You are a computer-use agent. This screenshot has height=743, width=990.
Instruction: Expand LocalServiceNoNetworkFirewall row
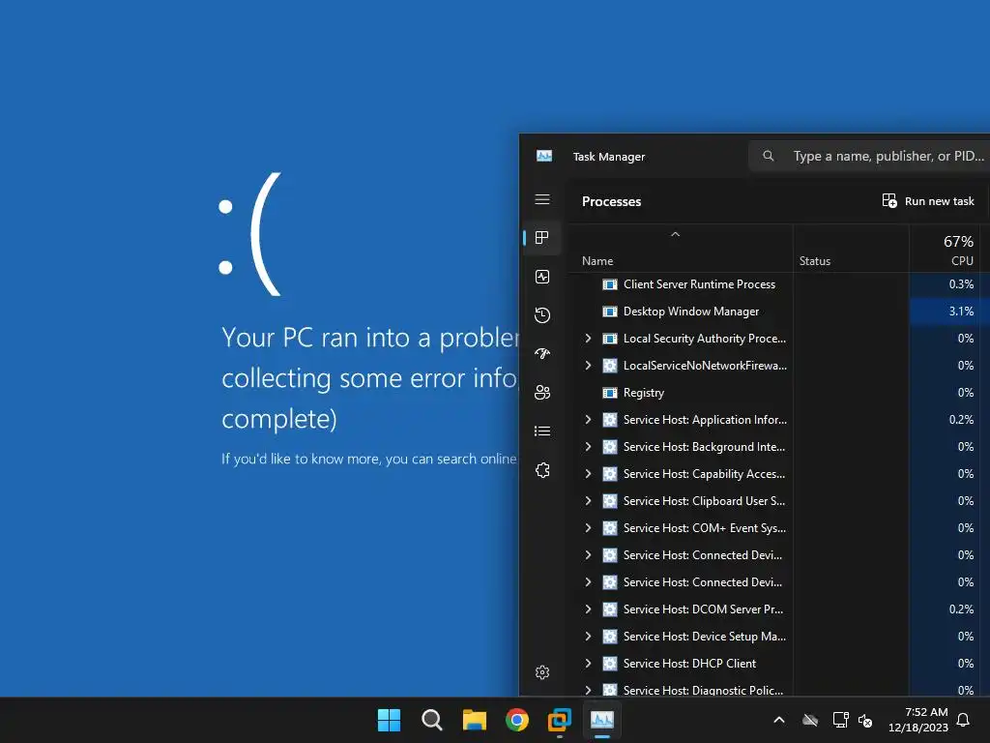tap(588, 366)
